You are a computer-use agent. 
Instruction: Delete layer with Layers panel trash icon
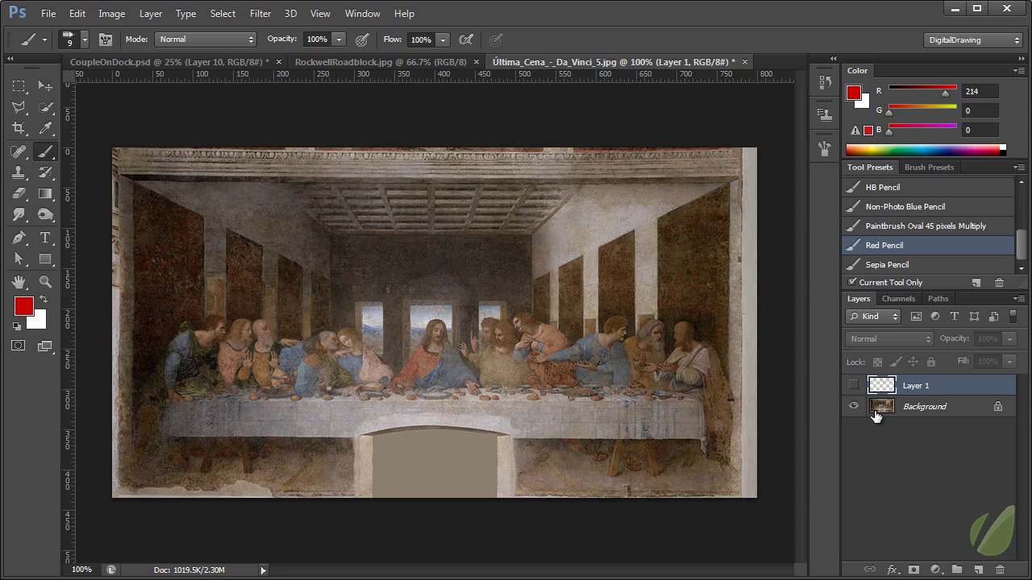point(1000,570)
